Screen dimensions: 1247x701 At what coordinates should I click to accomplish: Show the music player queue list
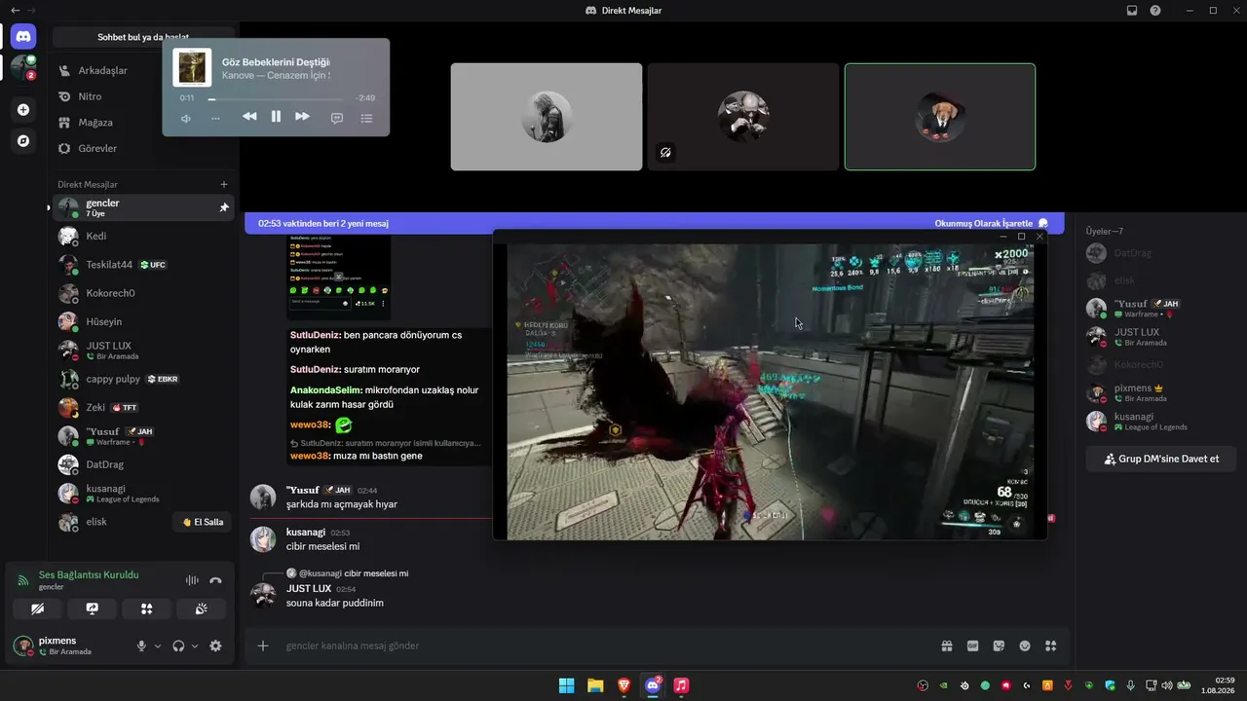pyautogui.click(x=367, y=118)
